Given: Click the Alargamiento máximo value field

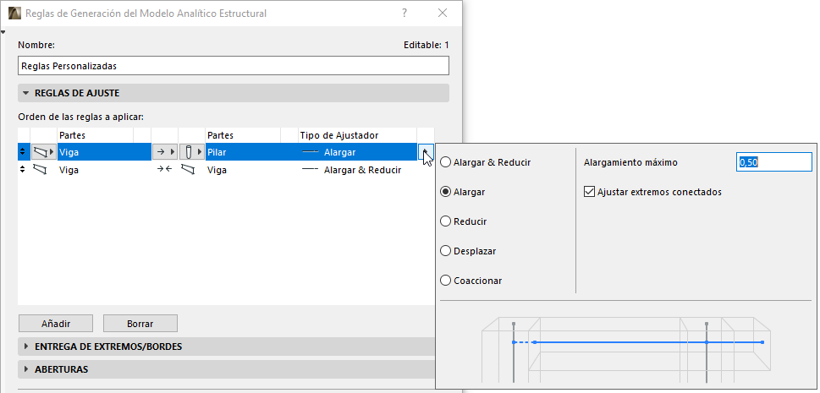Looking at the screenshot, I should [774, 162].
